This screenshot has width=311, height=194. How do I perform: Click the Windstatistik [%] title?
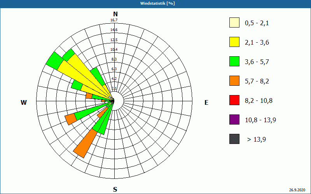pos(158,3)
